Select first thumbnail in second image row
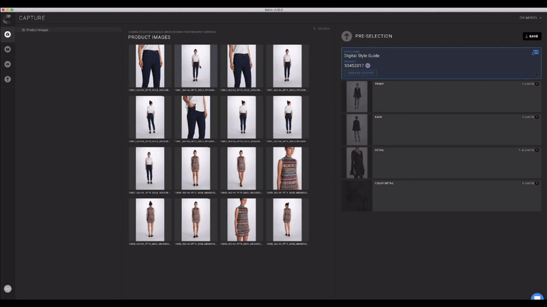The height and width of the screenshot is (307, 547). [150, 117]
